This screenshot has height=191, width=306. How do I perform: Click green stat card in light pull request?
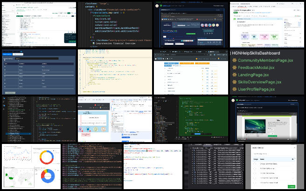274,36
